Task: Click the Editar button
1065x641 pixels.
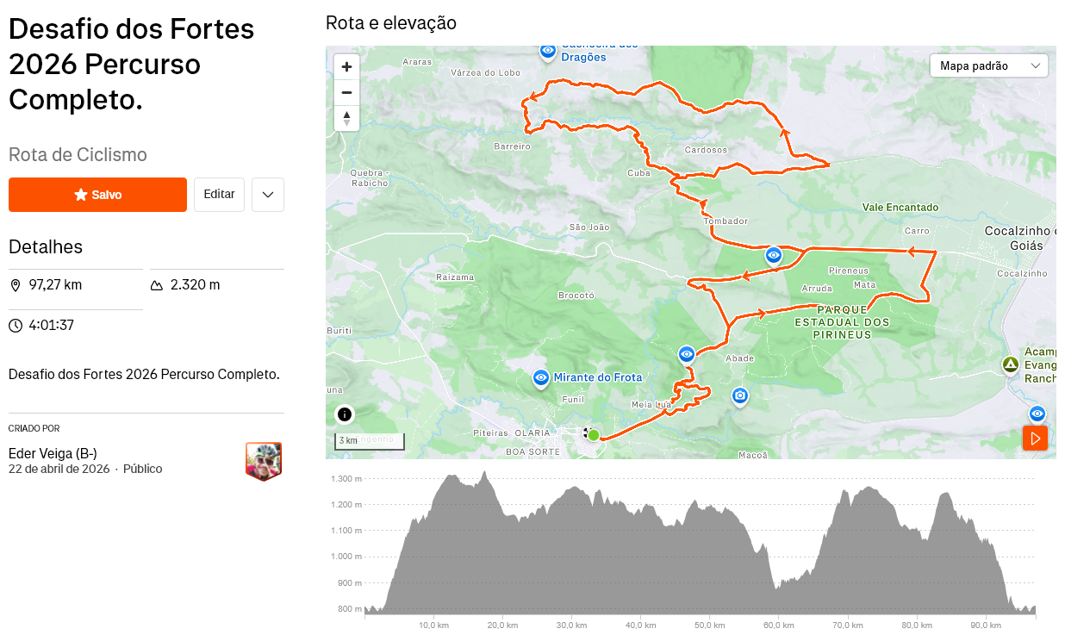Action: pos(219,195)
